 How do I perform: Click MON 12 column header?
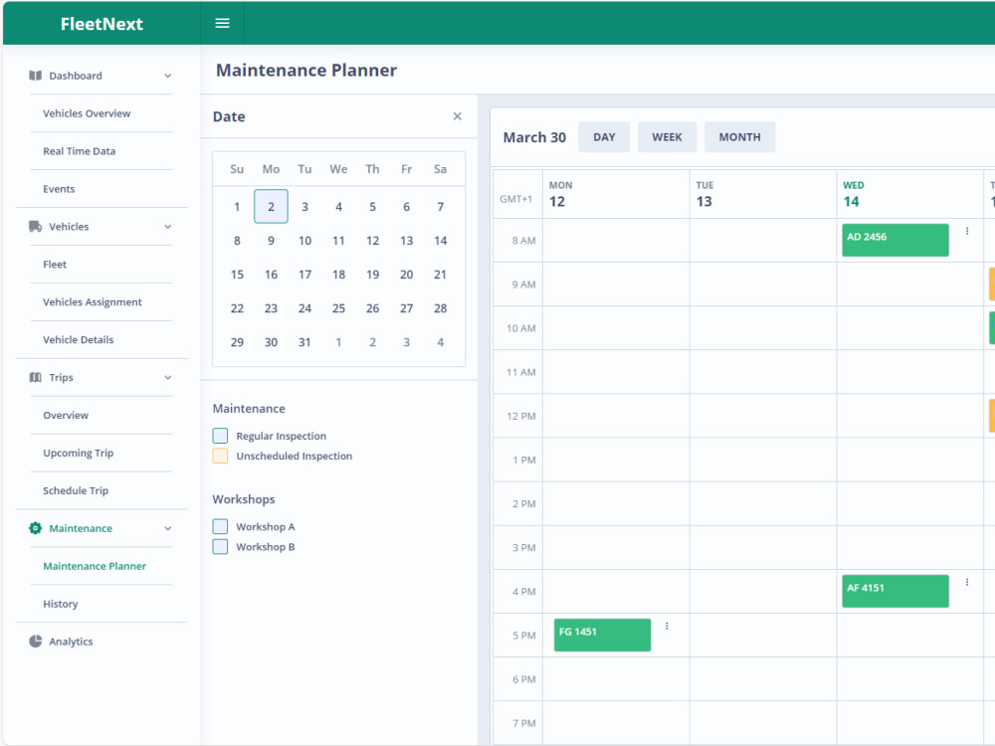coord(616,194)
